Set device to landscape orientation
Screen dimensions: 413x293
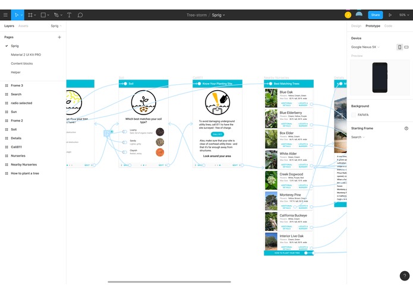[x=406, y=47]
